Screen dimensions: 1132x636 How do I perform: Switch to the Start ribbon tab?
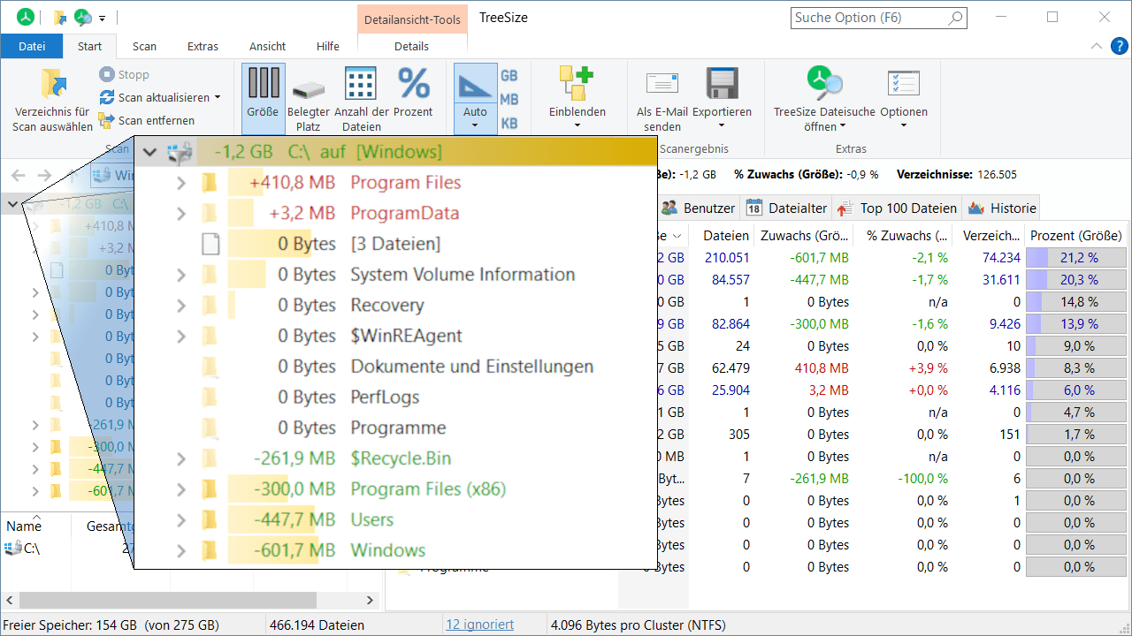pos(89,46)
